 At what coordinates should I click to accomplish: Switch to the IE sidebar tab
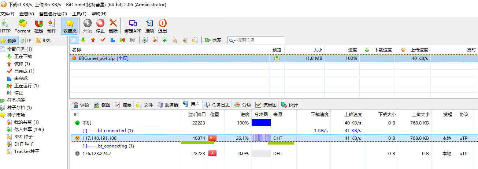26,41
